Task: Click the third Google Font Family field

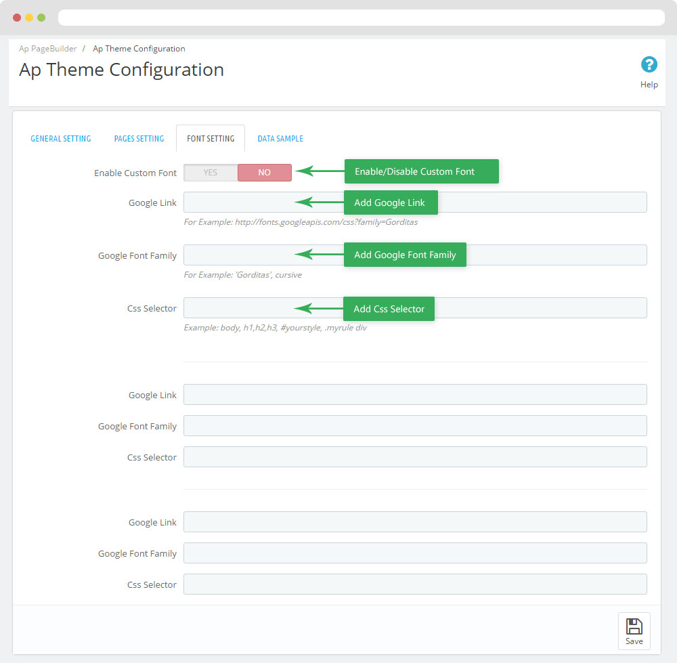Action: click(414, 553)
